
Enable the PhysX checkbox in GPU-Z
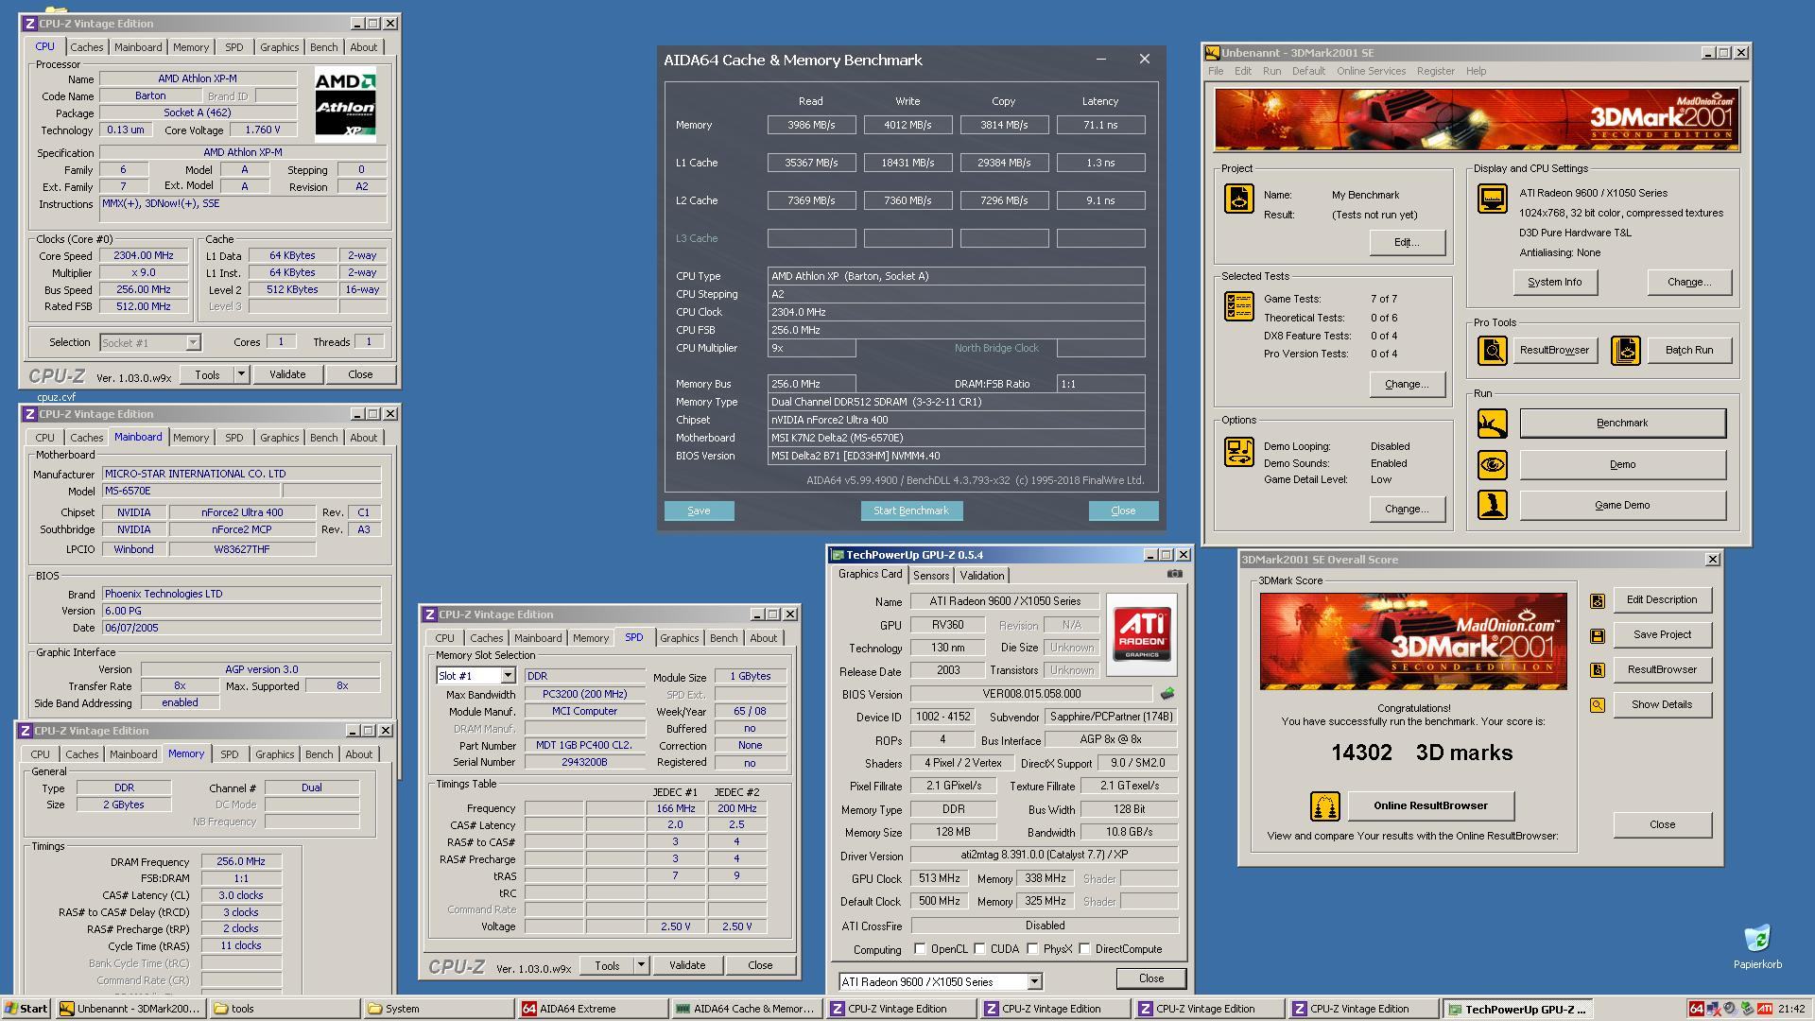point(1032,949)
